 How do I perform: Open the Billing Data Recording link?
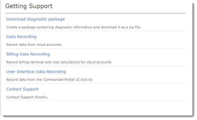28,54
